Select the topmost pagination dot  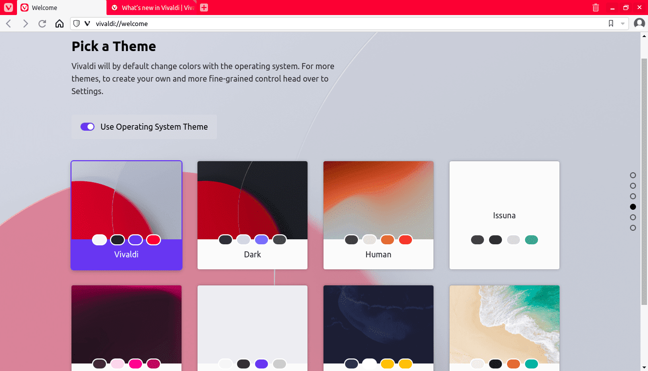[633, 175]
